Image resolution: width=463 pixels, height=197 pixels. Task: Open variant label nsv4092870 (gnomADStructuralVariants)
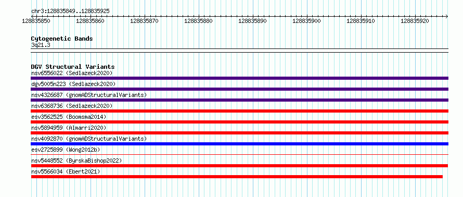(89, 139)
